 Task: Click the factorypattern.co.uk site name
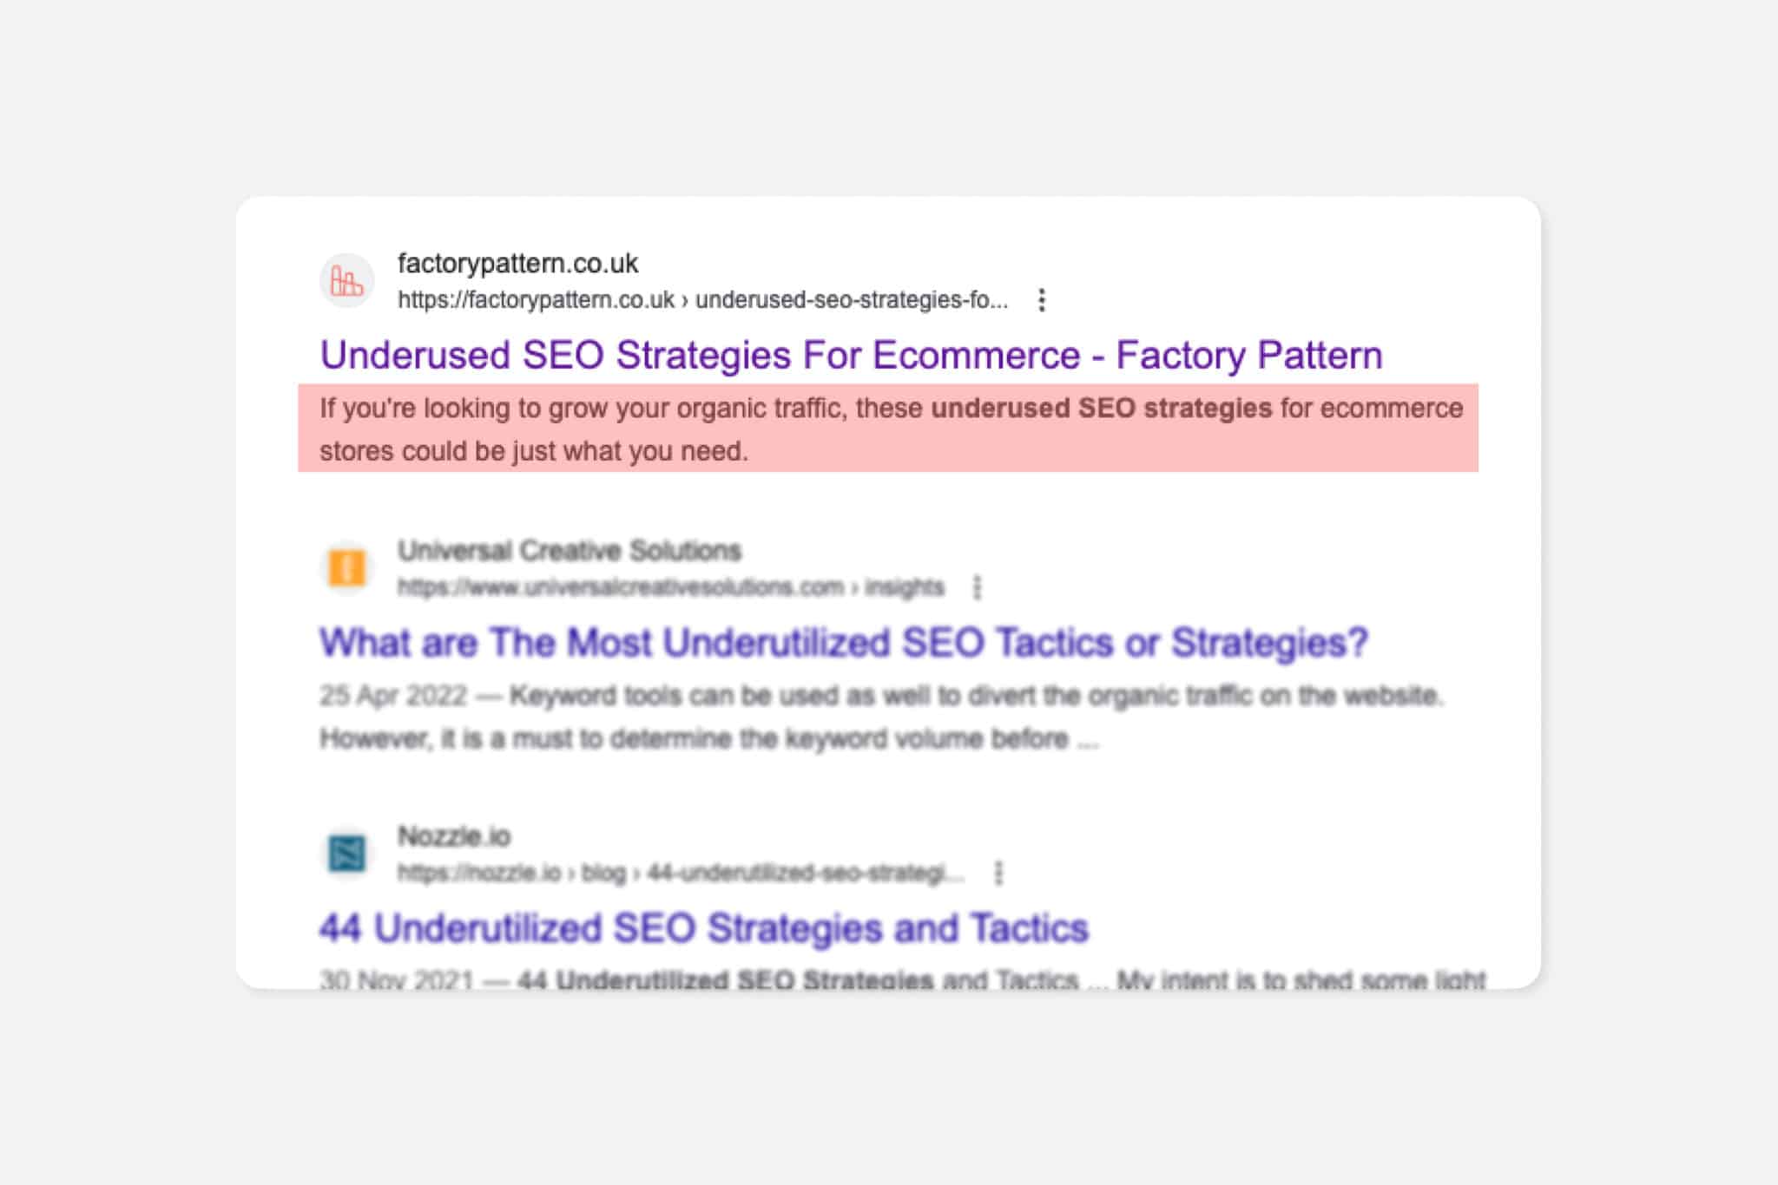coord(517,263)
